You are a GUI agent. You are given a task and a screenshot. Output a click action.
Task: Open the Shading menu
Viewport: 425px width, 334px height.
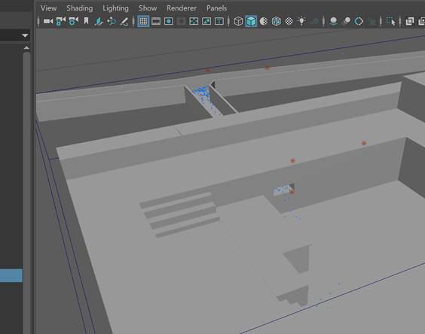(x=79, y=8)
